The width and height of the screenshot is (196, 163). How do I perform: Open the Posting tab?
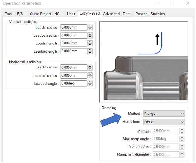pos(141,14)
